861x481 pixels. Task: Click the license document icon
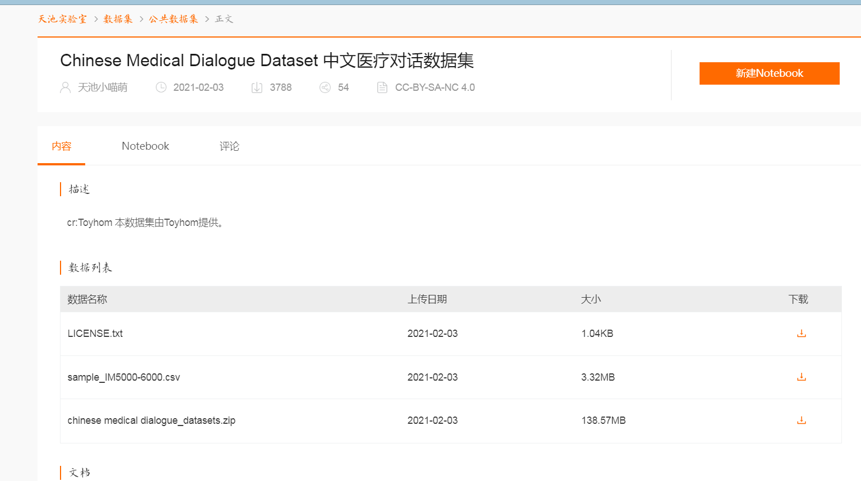[382, 87]
